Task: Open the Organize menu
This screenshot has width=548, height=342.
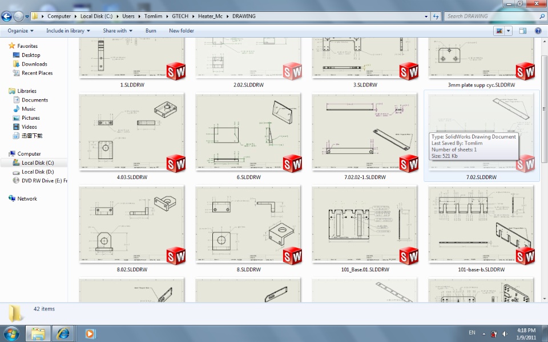Action: [21, 31]
